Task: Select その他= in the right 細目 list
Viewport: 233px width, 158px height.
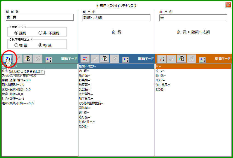Action: (x=193, y=89)
